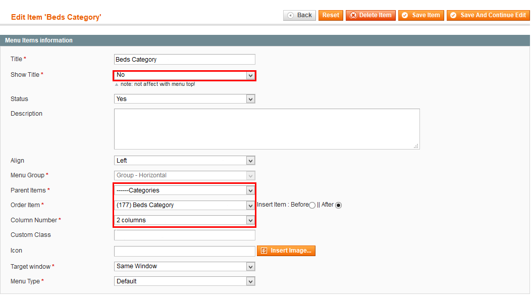Open the Show Title dropdown

[185, 75]
